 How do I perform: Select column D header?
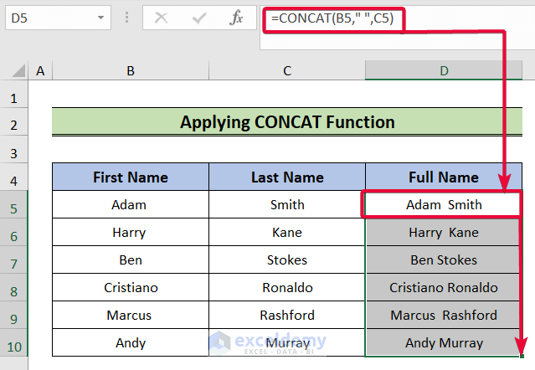[x=443, y=72]
